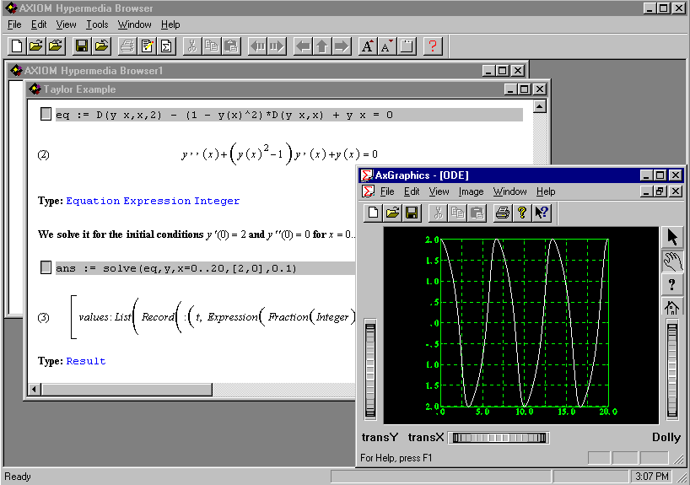The image size is (690, 485).
Task: Open the Image menu in AxGraphics
Action: tap(471, 192)
